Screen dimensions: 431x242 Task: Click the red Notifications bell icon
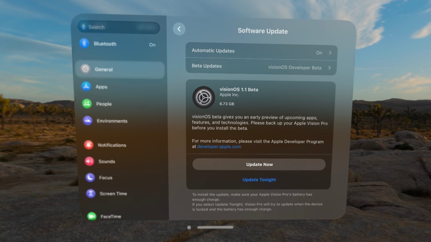pyautogui.click(x=89, y=145)
